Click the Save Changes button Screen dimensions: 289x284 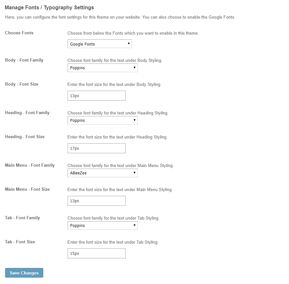[x=24, y=273]
